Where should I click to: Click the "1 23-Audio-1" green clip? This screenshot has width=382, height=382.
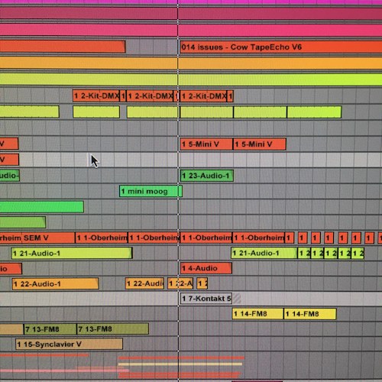click(x=207, y=176)
